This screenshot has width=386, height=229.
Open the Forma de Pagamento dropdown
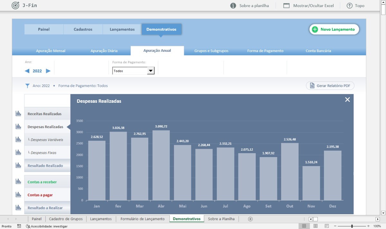click(x=151, y=71)
